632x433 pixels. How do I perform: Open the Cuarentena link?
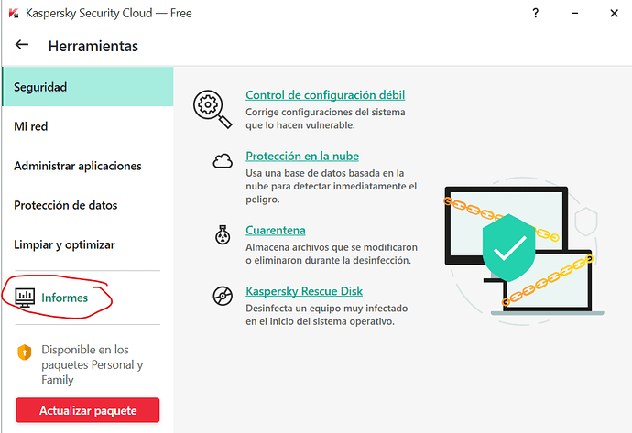pyautogui.click(x=275, y=231)
